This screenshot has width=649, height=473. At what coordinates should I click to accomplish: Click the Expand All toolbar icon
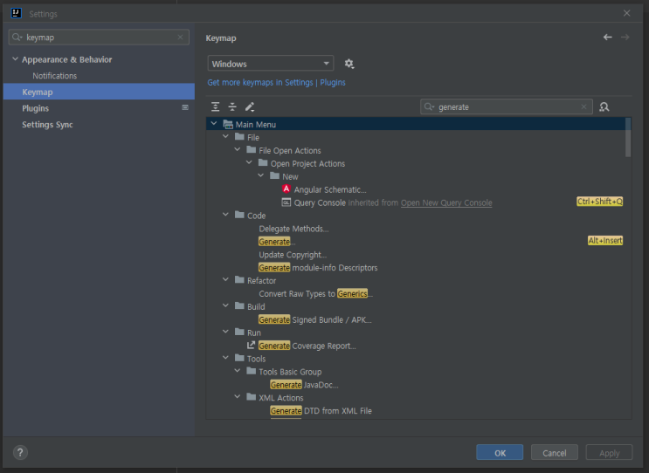pos(216,106)
